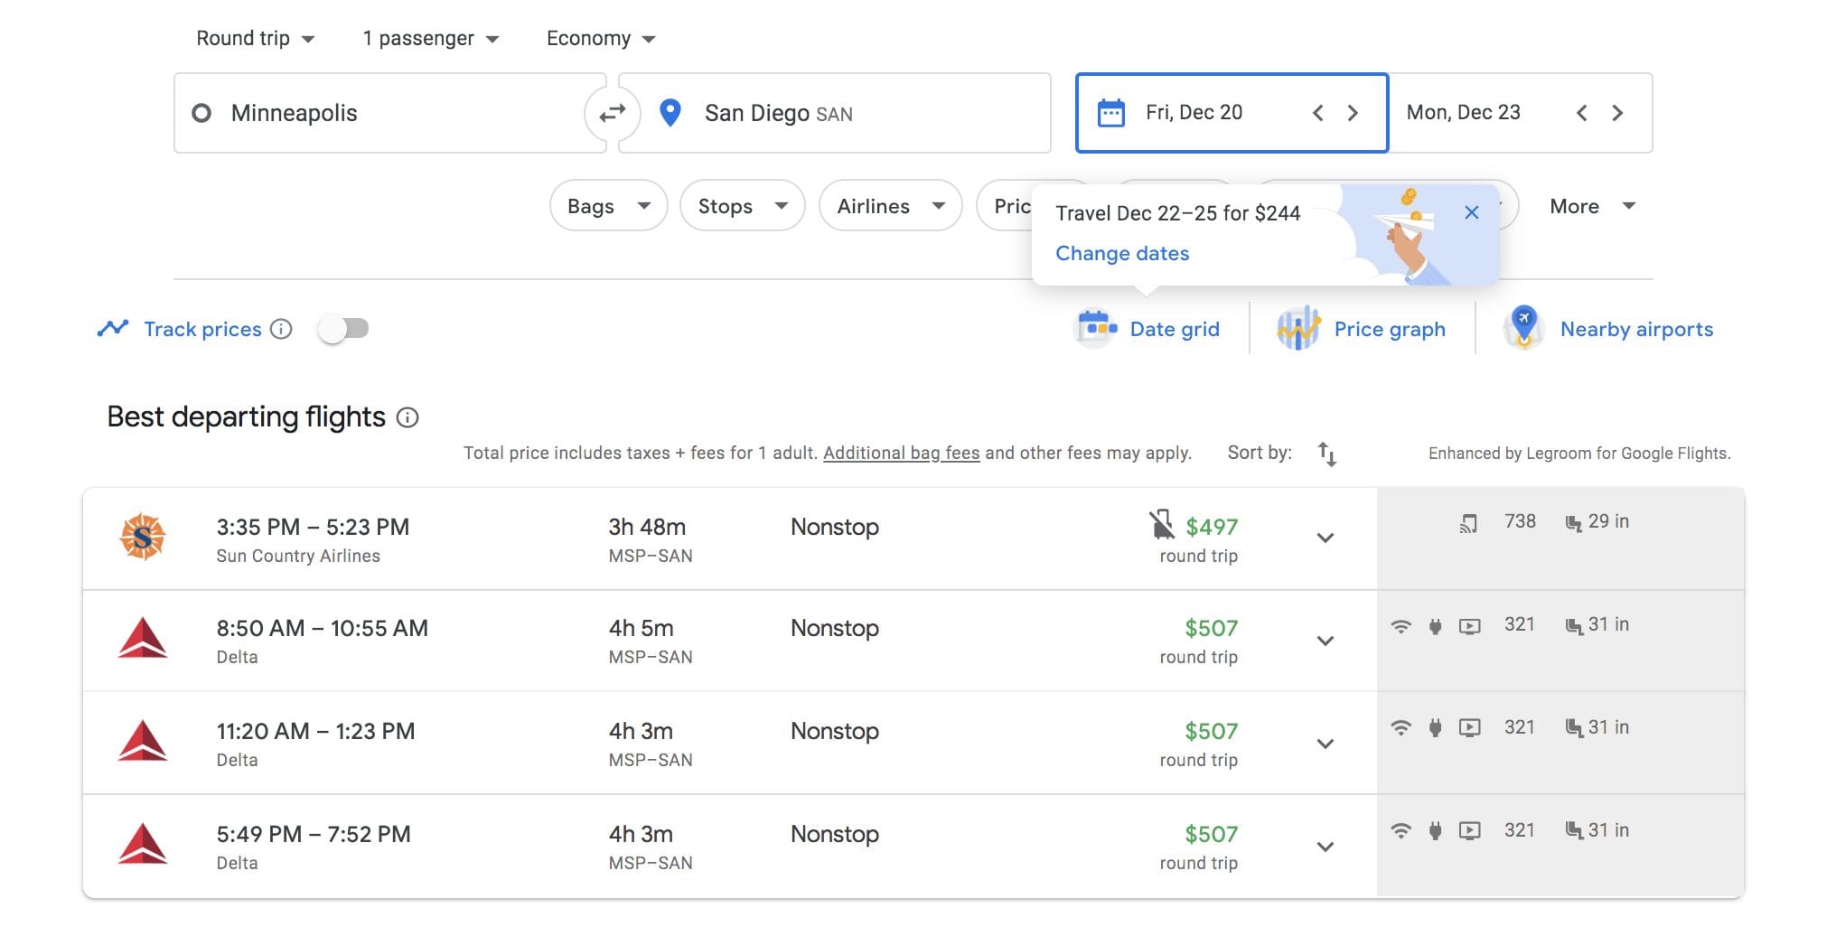Click the Wi-Fi icon on the first Delta flight

(1401, 624)
